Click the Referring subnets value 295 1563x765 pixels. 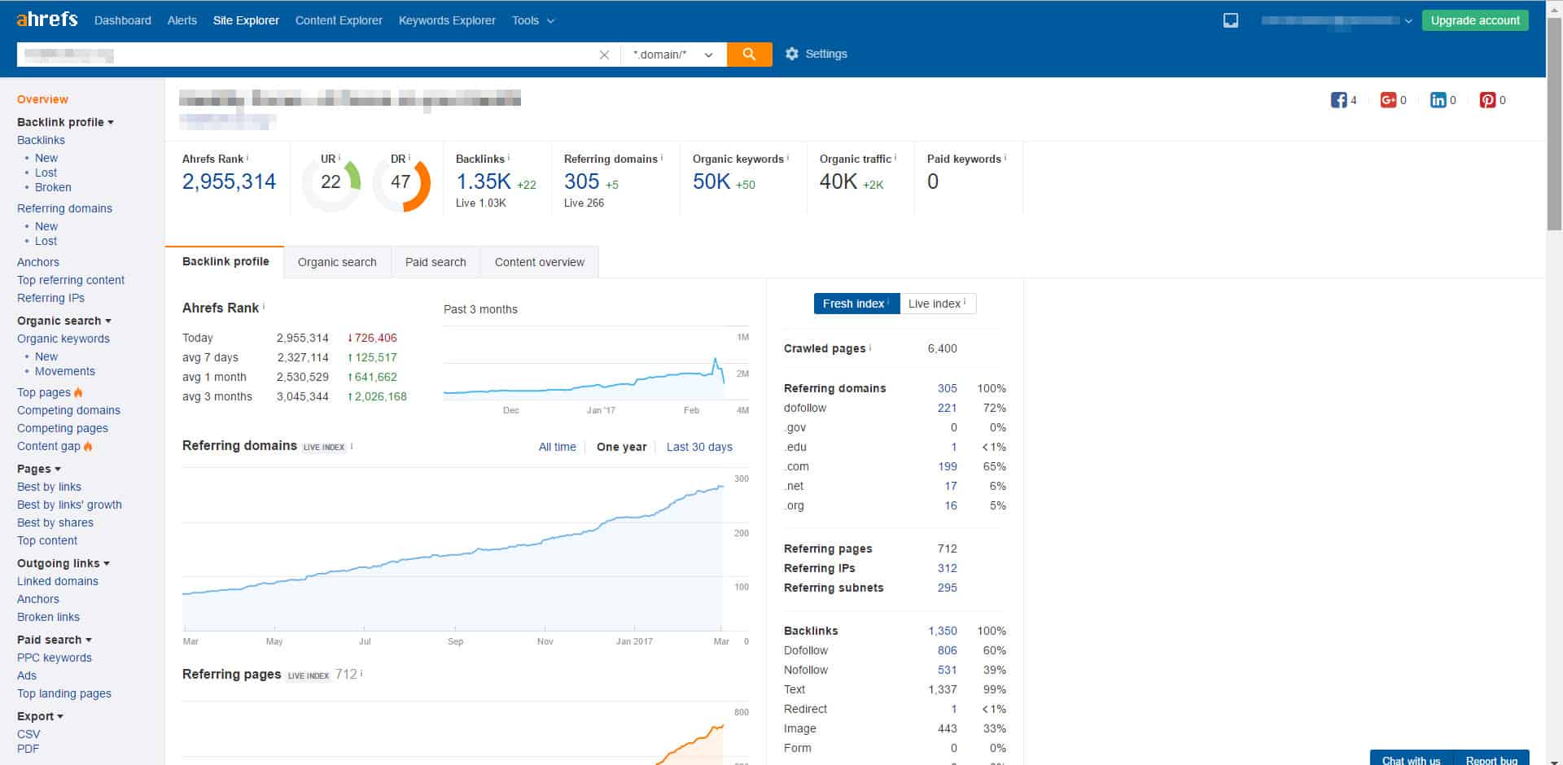[x=947, y=588]
